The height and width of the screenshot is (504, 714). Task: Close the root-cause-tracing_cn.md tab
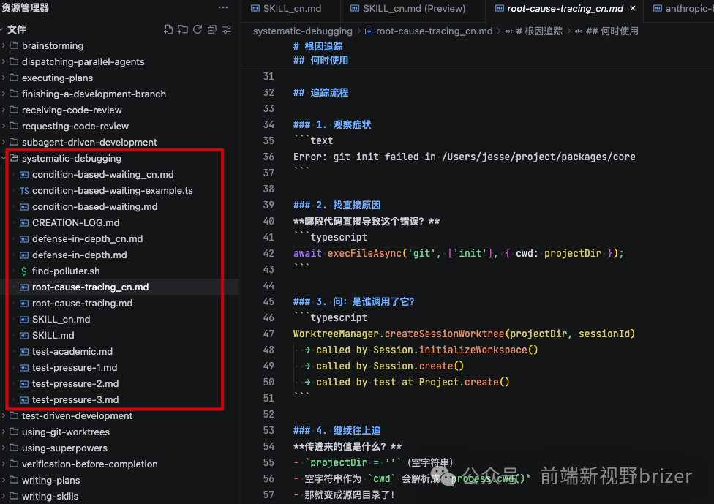pyautogui.click(x=632, y=8)
